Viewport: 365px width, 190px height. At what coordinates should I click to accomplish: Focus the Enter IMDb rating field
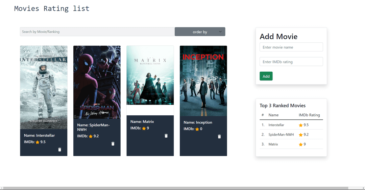point(291,62)
